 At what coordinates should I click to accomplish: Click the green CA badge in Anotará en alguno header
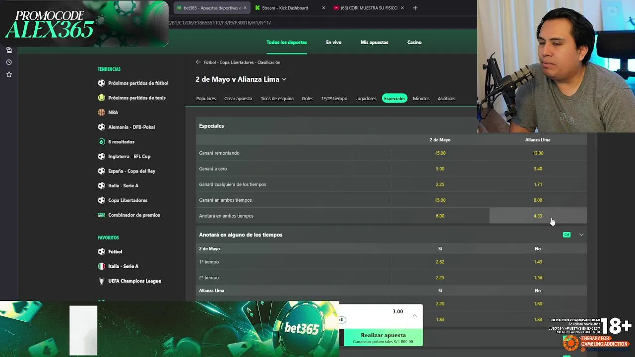(567, 235)
